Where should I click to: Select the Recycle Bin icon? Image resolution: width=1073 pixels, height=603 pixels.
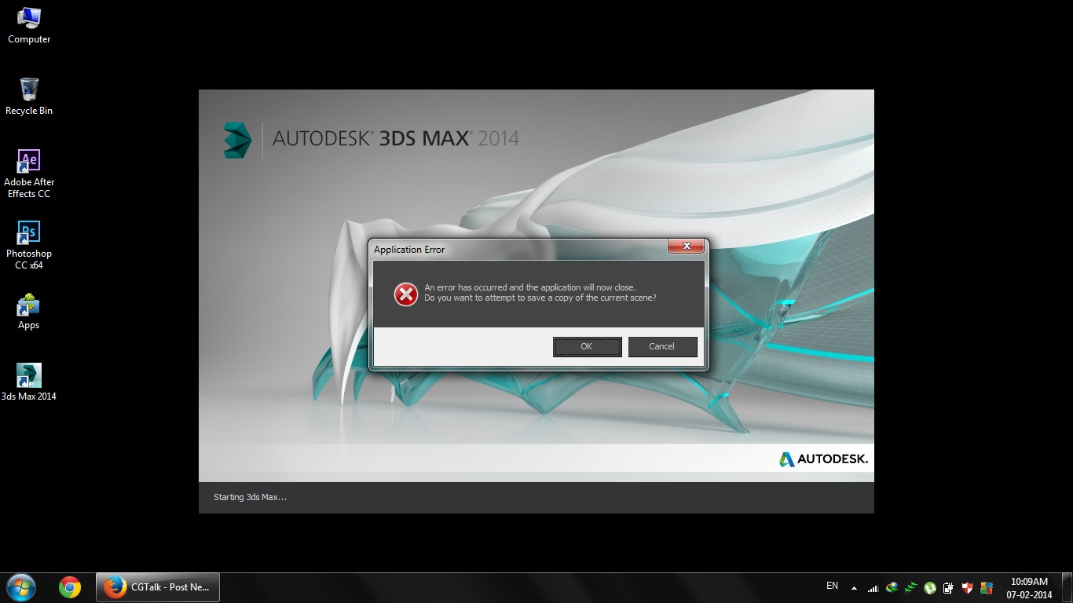(x=29, y=97)
